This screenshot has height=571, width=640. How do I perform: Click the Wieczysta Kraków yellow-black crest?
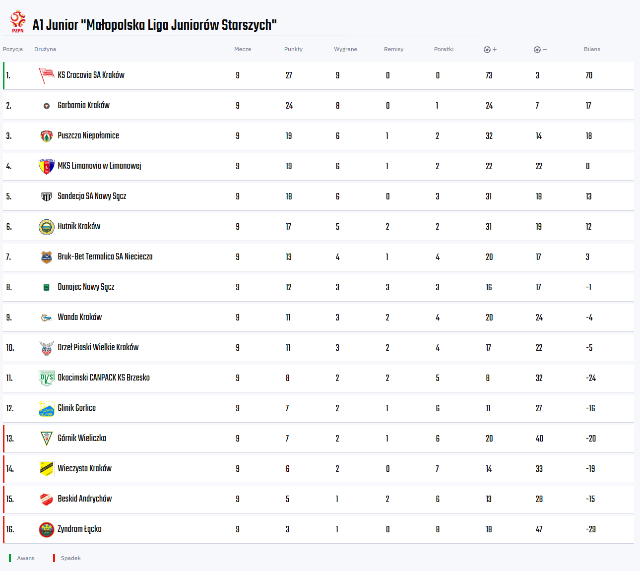[x=47, y=469]
